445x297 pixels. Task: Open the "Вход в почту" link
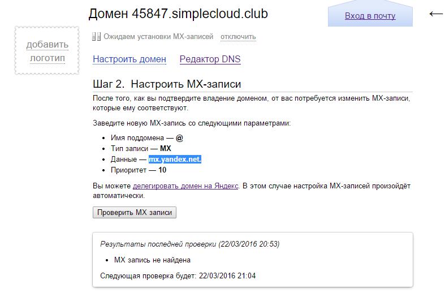point(370,16)
